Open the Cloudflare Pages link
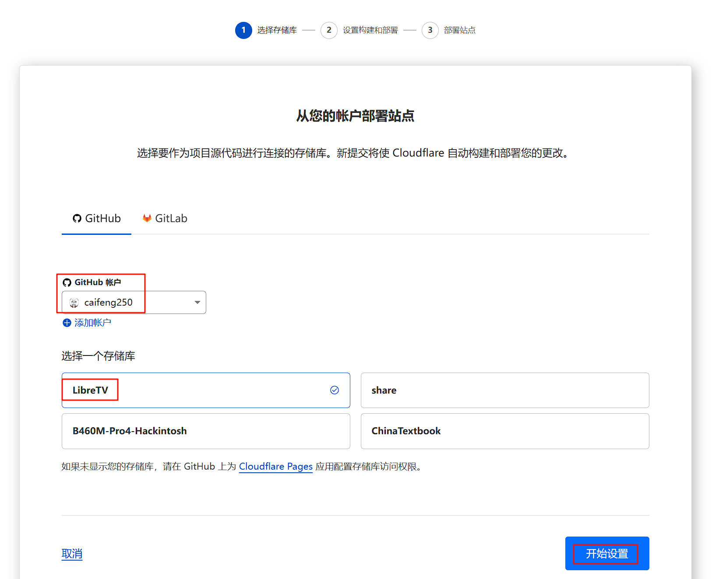The height and width of the screenshot is (579, 712). point(276,467)
